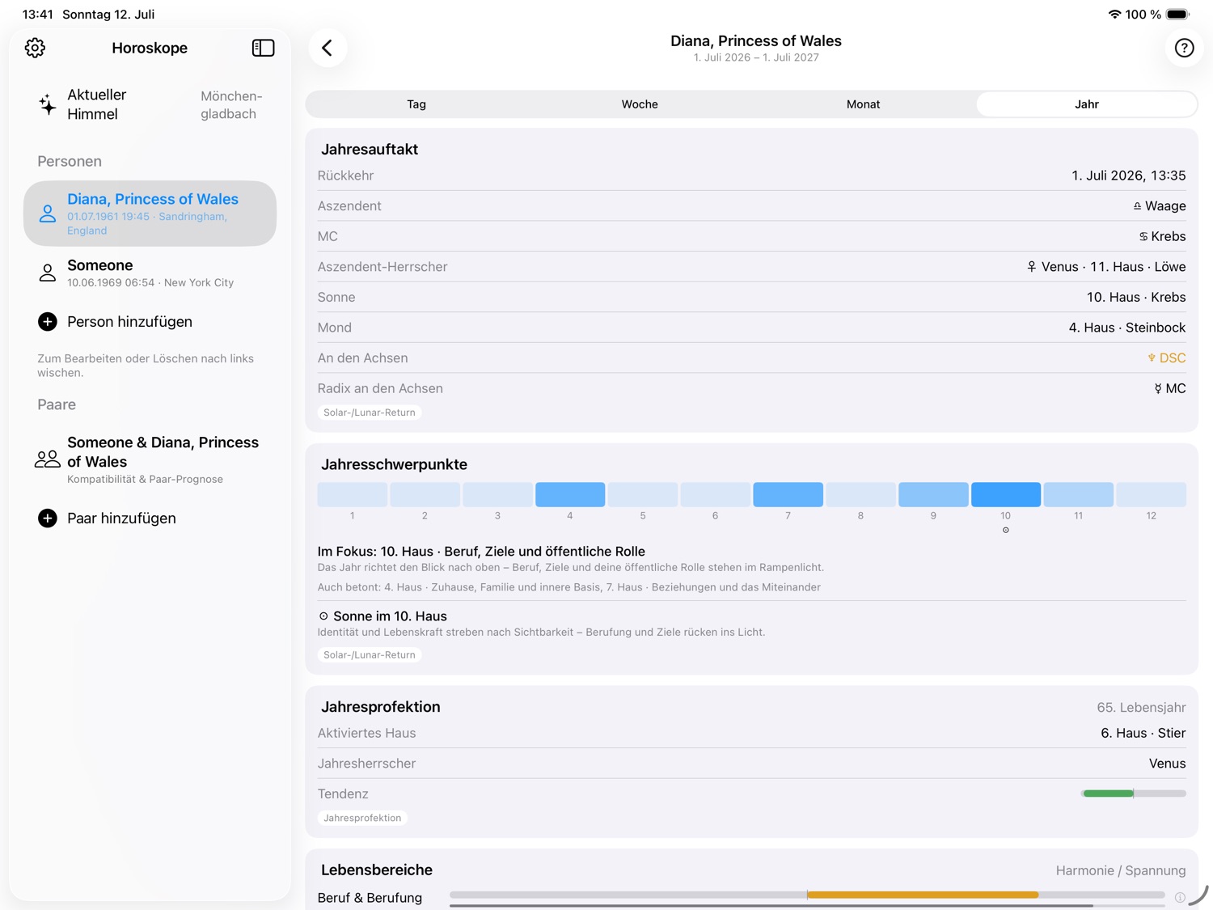
Task: Tap the person icon beside Someone
Action: [48, 273]
